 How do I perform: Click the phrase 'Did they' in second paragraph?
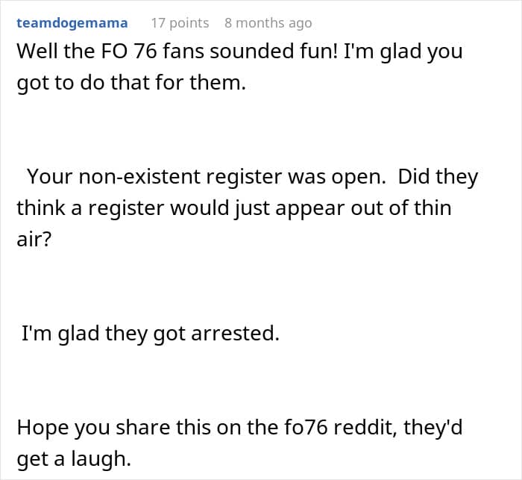click(x=438, y=176)
